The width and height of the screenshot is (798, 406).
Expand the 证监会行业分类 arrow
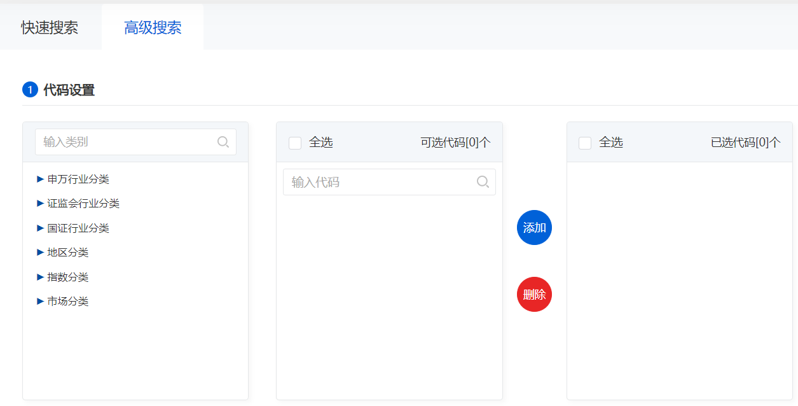pyautogui.click(x=41, y=204)
